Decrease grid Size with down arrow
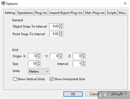The image size is (130, 99). [39, 65]
